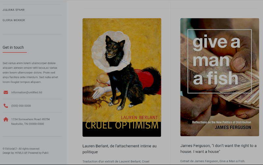The width and height of the screenshot is (263, 165).
Task: Open the James Ferguson article title
Action: [218, 148]
